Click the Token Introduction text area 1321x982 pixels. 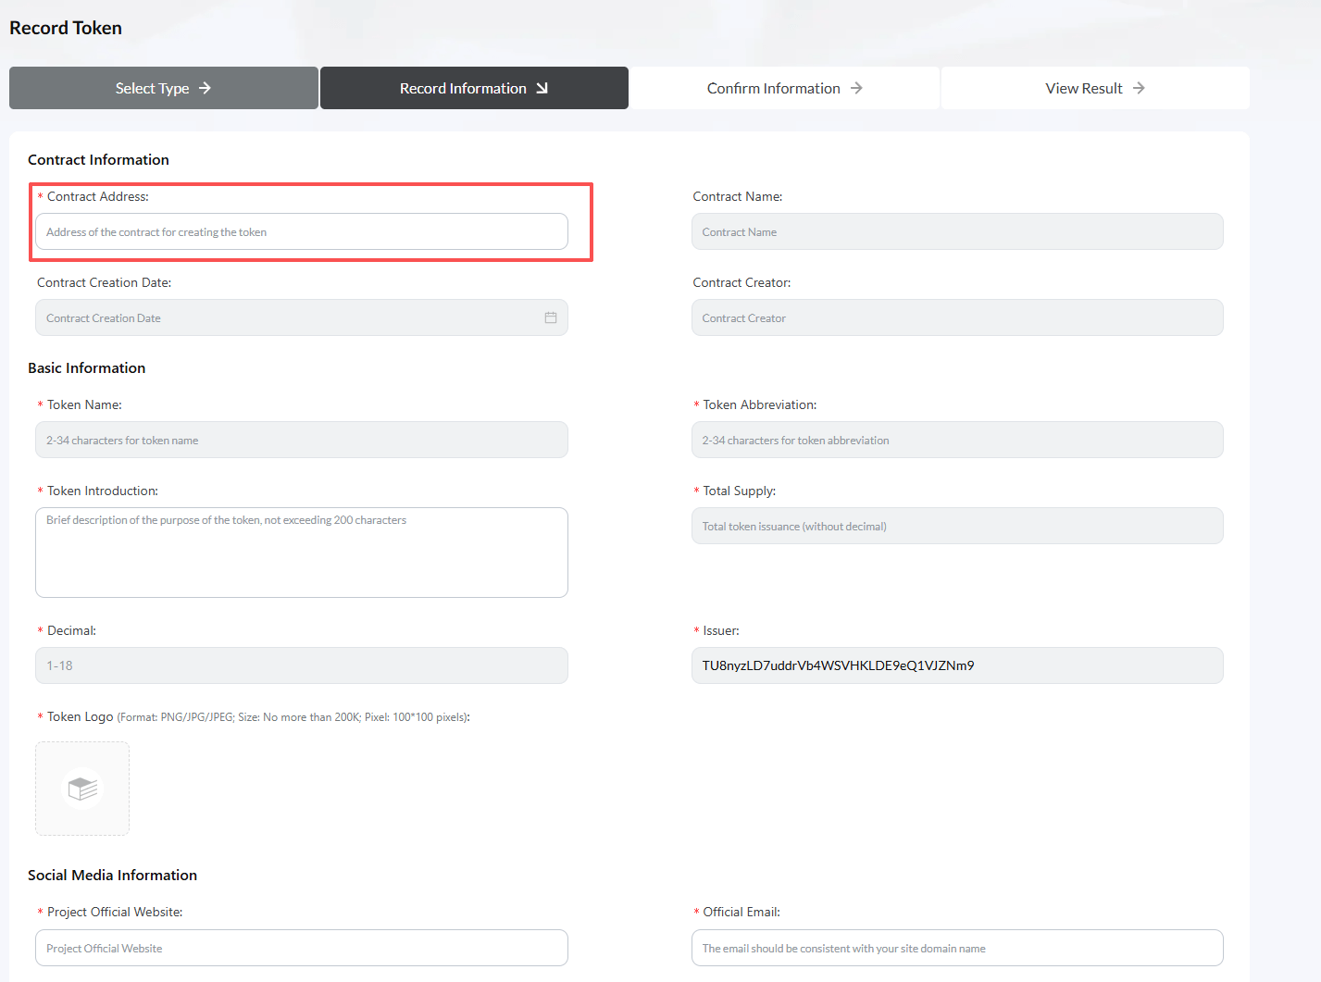point(301,552)
